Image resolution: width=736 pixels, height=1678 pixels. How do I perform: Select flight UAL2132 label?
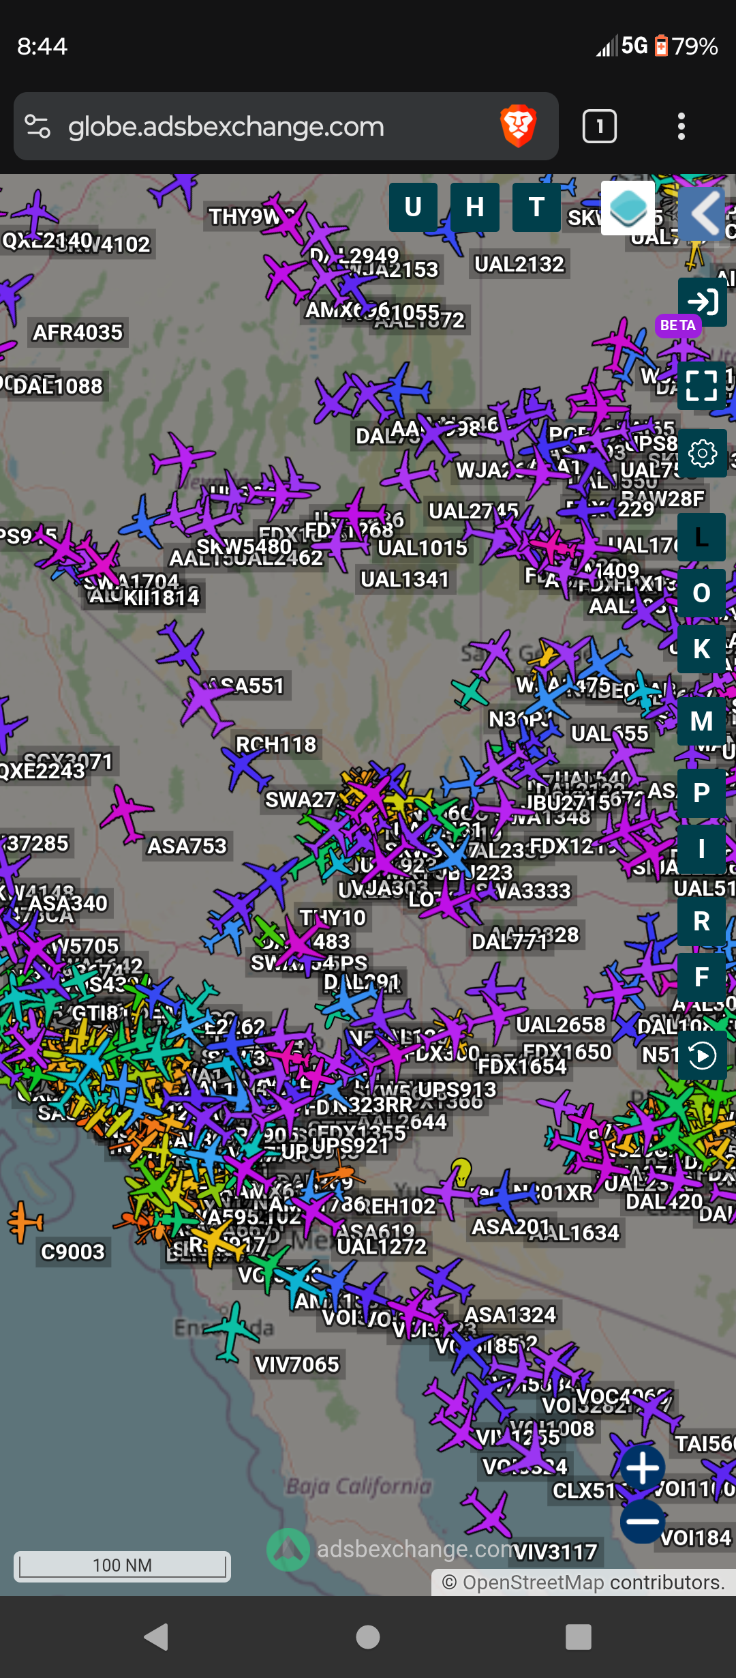[519, 265]
